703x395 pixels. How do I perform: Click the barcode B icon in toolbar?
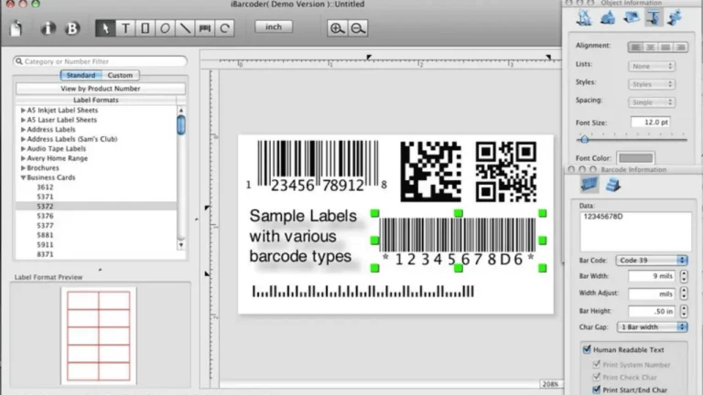coord(71,28)
